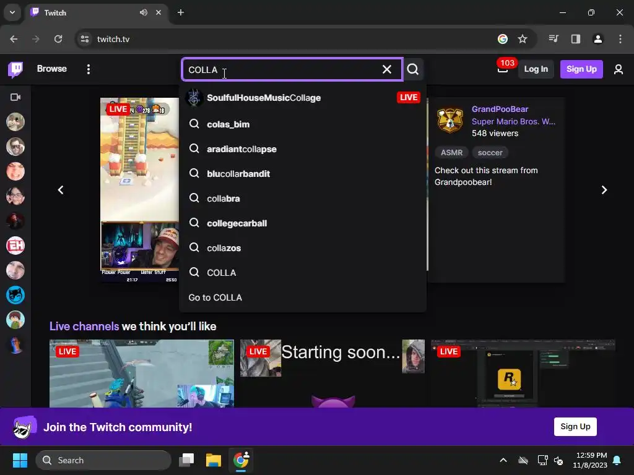634x475 pixels.
Task: Mute the Twitch tab audio icon
Action: 144,12
